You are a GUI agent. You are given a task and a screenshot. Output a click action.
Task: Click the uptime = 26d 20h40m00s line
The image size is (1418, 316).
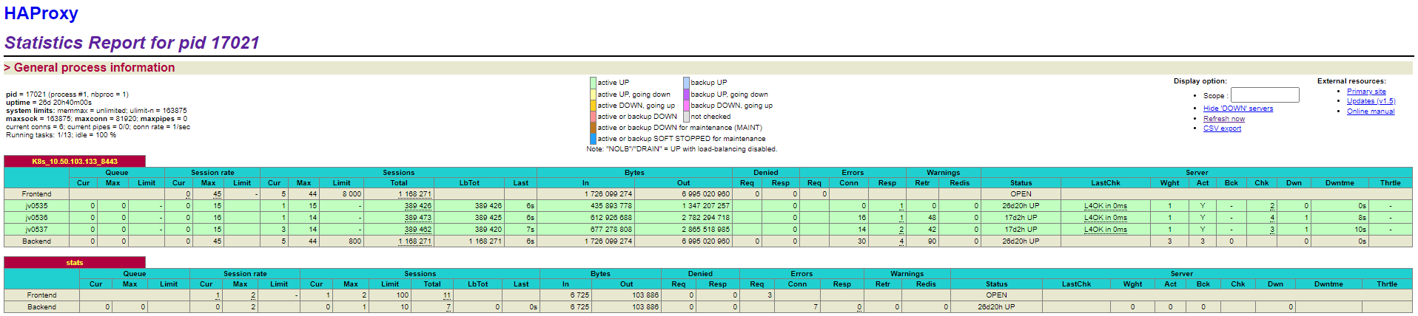[49, 103]
